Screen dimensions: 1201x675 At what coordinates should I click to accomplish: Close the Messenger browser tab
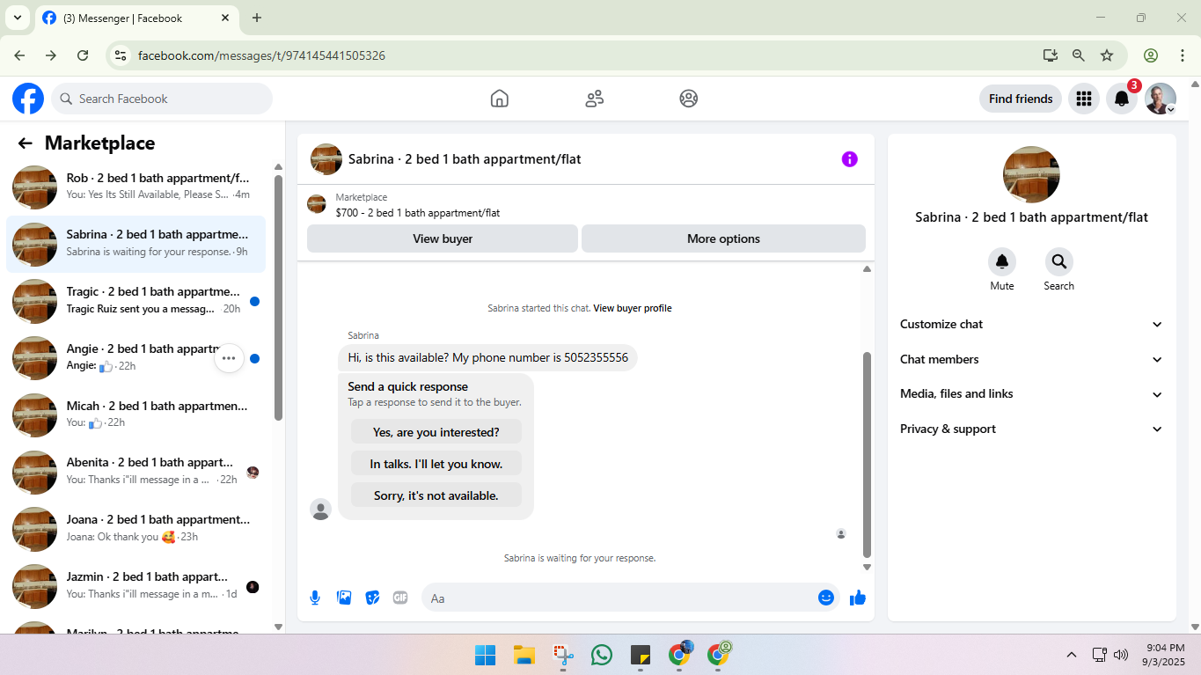tap(225, 18)
